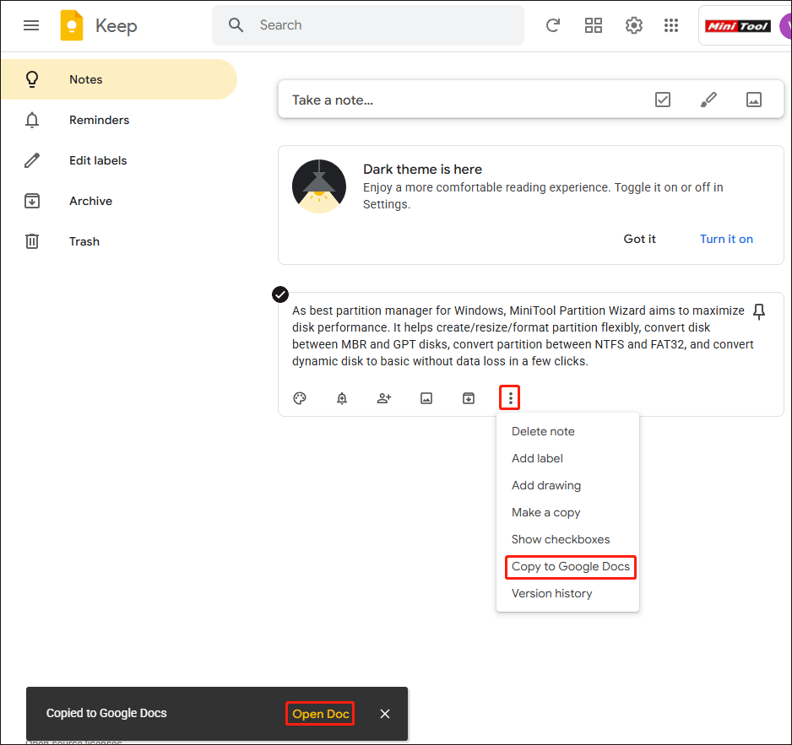Click the sidebar Archive box icon

pyautogui.click(x=32, y=201)
